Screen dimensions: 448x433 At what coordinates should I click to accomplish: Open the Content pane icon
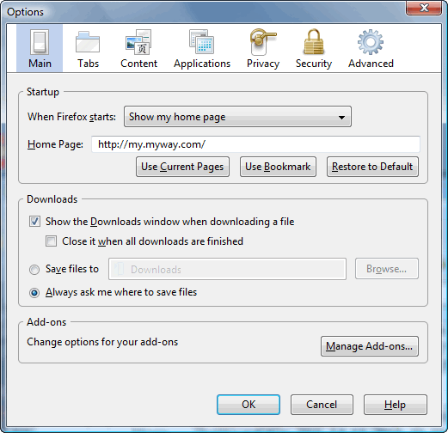coord(138,42)
